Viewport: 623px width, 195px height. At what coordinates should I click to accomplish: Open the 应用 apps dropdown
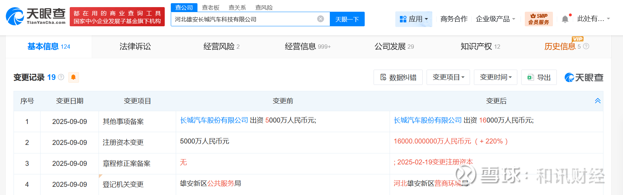point(414,19)
